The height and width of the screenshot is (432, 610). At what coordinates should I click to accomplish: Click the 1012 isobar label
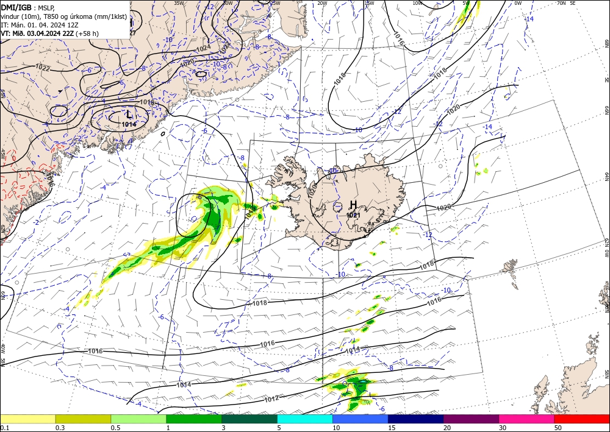point(271,399)
